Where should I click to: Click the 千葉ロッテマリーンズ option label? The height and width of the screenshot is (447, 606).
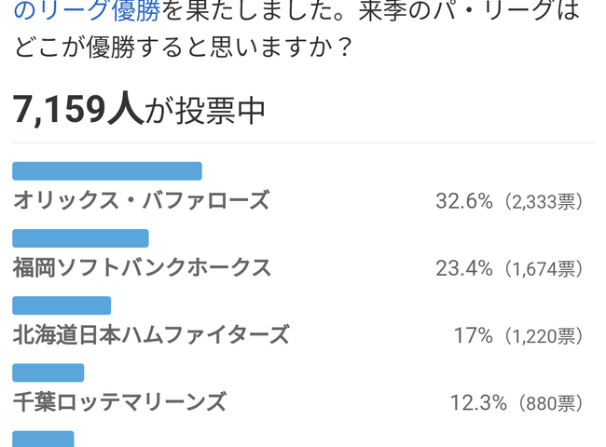coord(119,402)
